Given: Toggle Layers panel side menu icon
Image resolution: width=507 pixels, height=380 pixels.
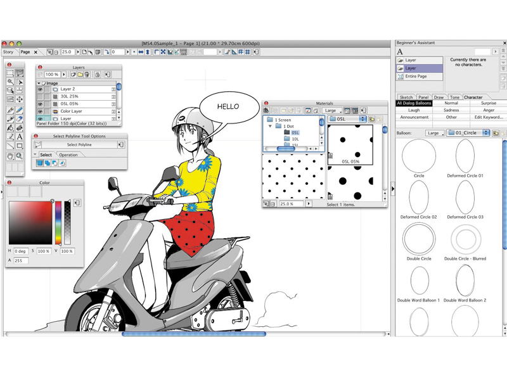Looking at the screenshot, I should [x=108, y=75].
